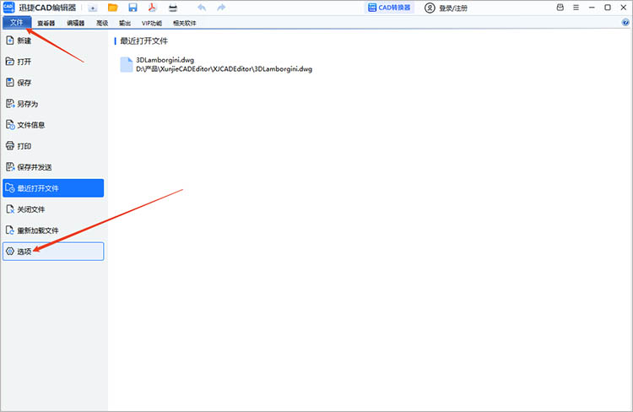Click 选项 settings entry

point(24,252)
